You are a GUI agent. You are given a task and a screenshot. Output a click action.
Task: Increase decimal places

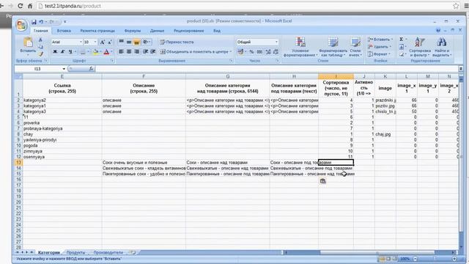pyautogui.click(x=268, y=52)
